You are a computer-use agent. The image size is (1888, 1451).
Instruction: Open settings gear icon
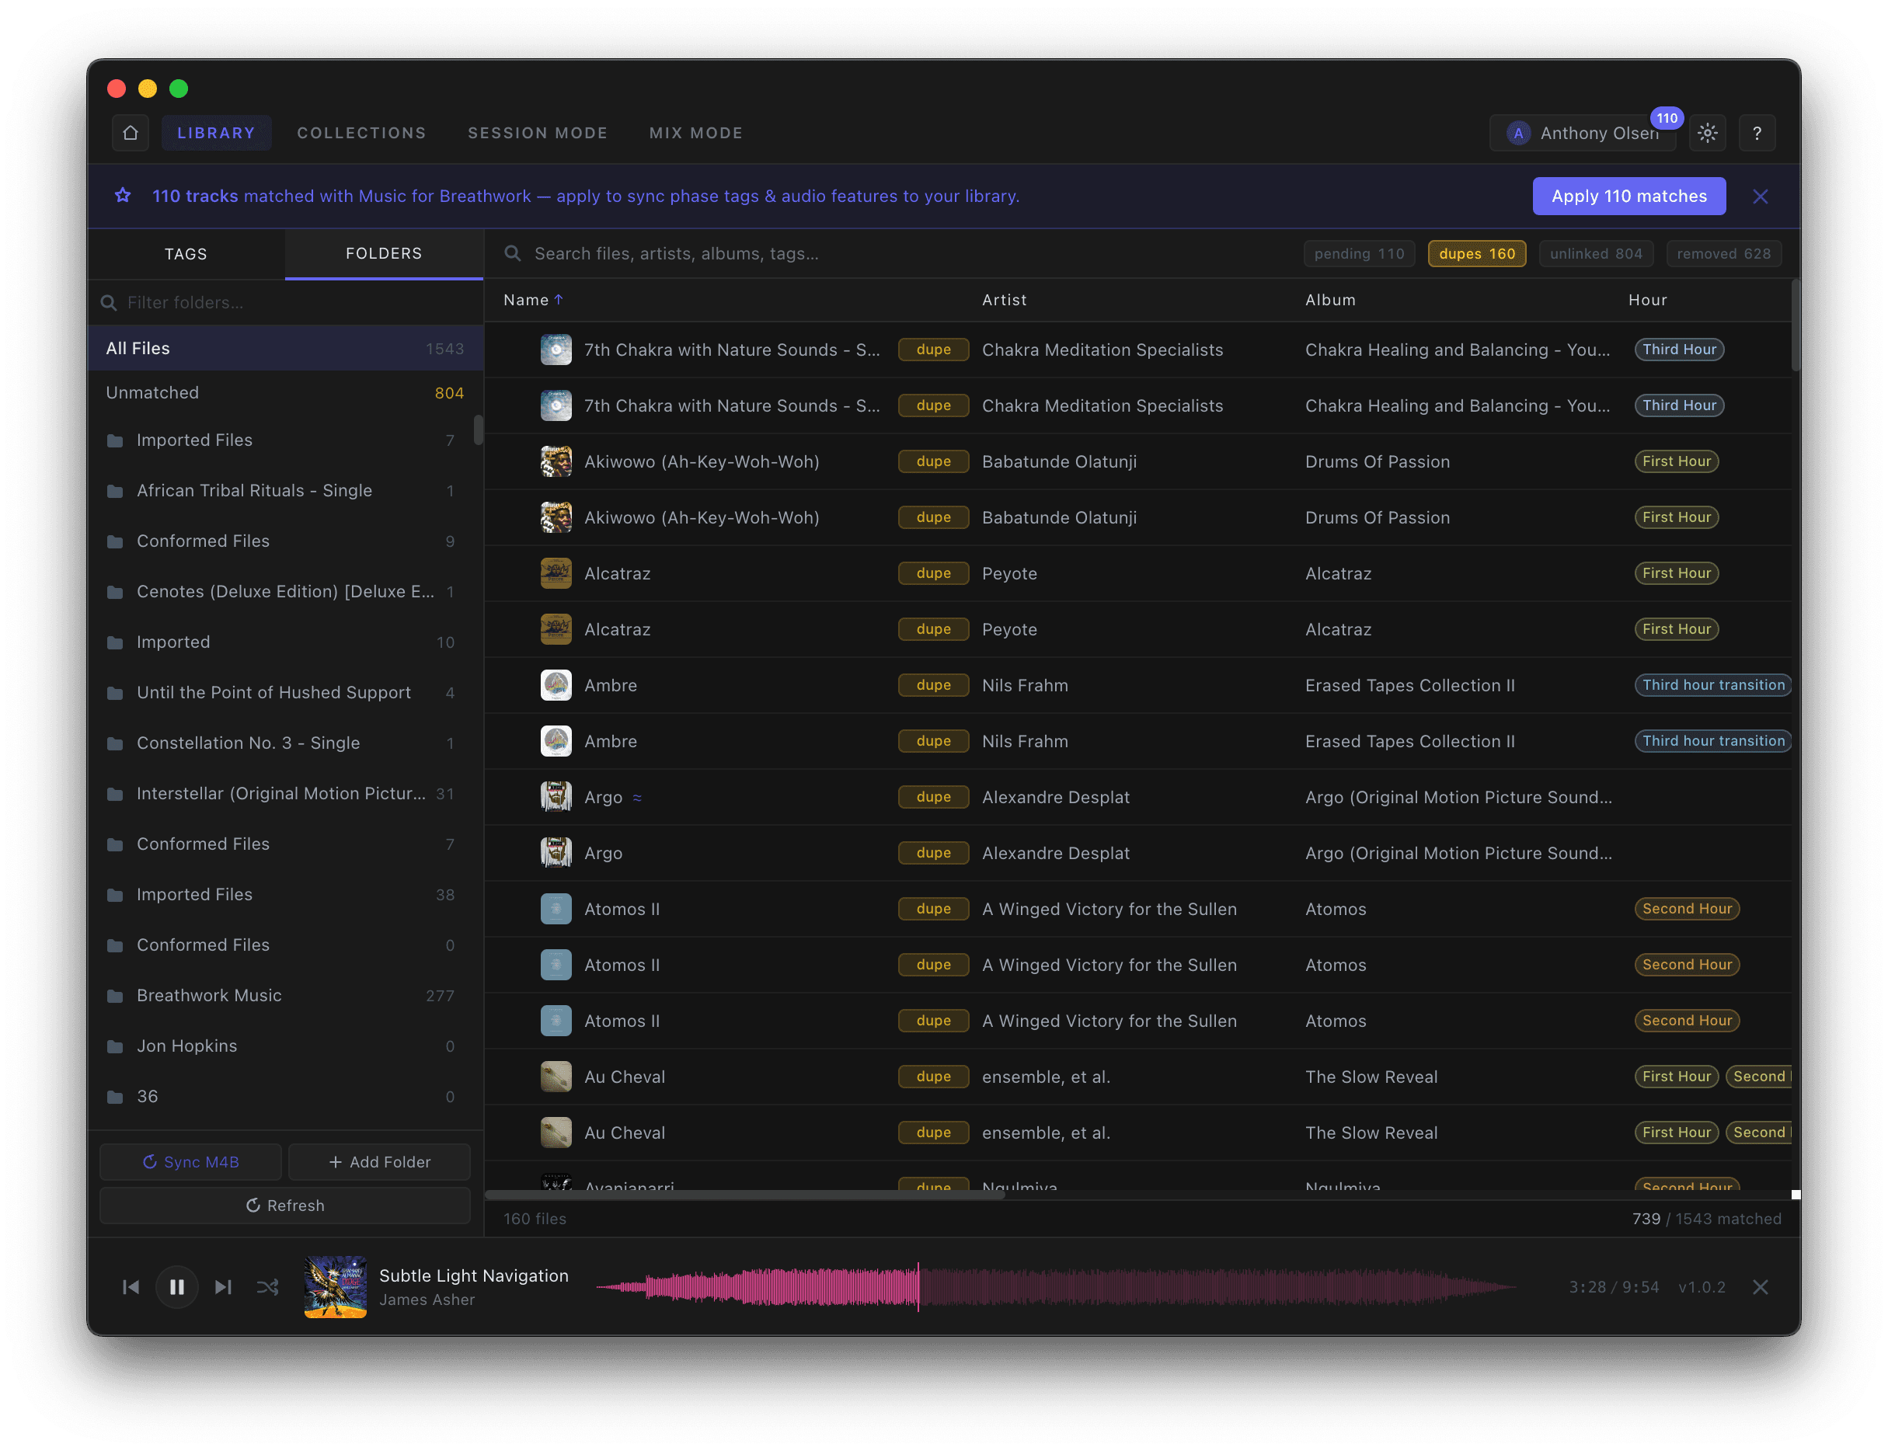(x=1707, y=133)
